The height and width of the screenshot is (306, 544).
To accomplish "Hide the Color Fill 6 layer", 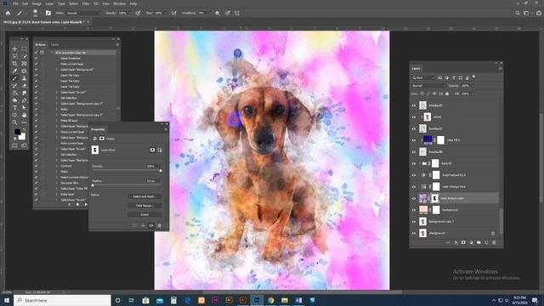I will pos(414,140).
